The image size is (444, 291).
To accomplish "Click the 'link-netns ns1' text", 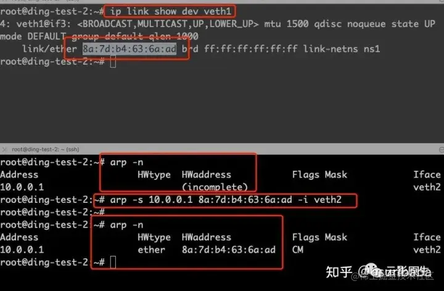I will click(x=342, y=49).
